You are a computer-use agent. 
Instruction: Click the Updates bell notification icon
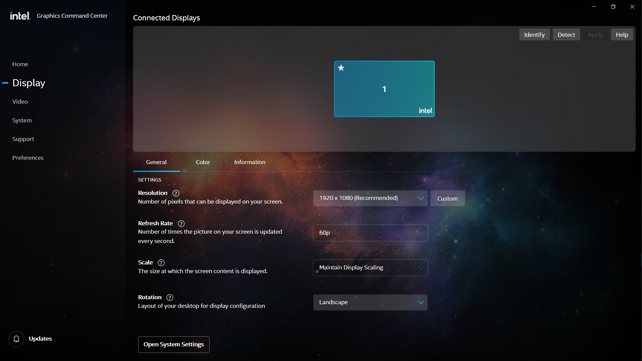pos(16,339)
